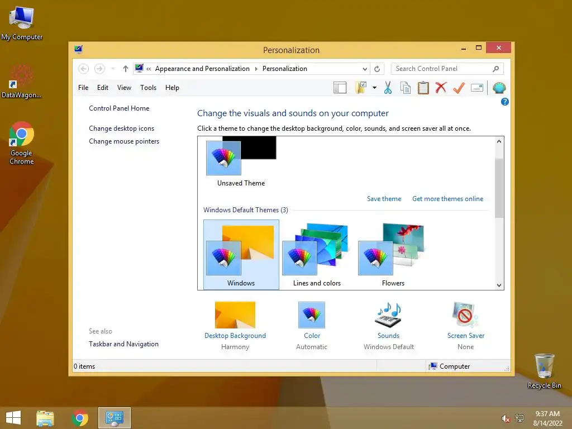Click the taskbar clock showing 9:37 AM
This screenshot has height=429, width=572.
[x=547, y=418]
